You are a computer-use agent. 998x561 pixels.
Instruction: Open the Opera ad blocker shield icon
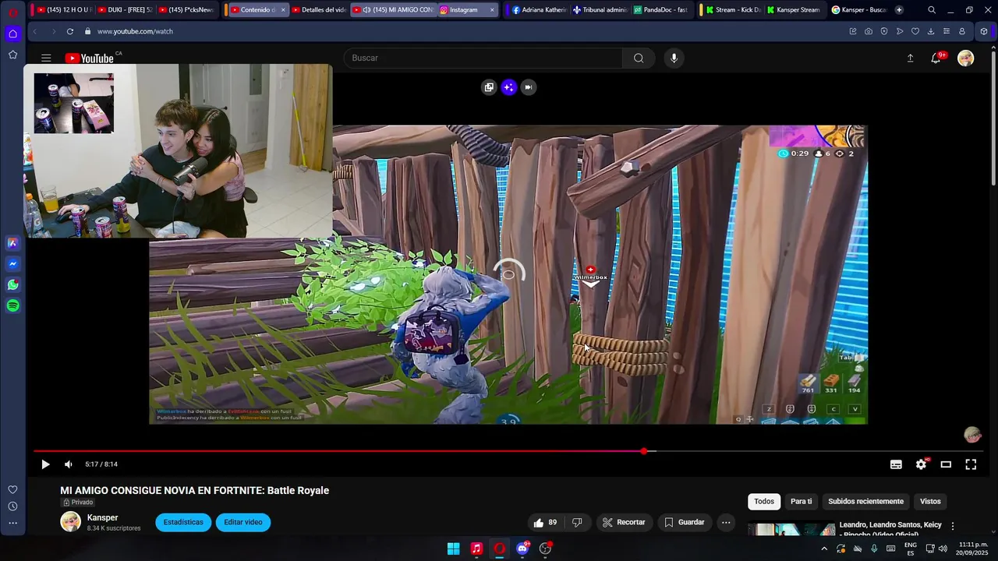tap(884, 31)
